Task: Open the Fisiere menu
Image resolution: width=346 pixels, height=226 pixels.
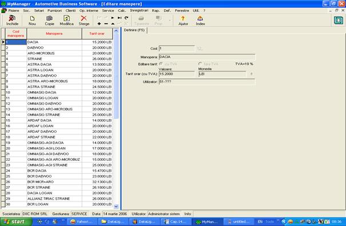Action: click(x=14, y=10)
